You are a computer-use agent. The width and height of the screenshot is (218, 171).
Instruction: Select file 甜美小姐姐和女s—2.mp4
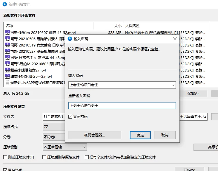click(31, 77)
